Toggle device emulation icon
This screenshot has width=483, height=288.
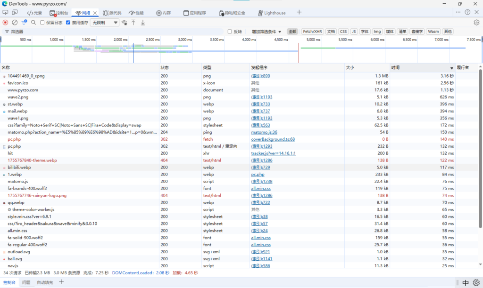point(15,13)
